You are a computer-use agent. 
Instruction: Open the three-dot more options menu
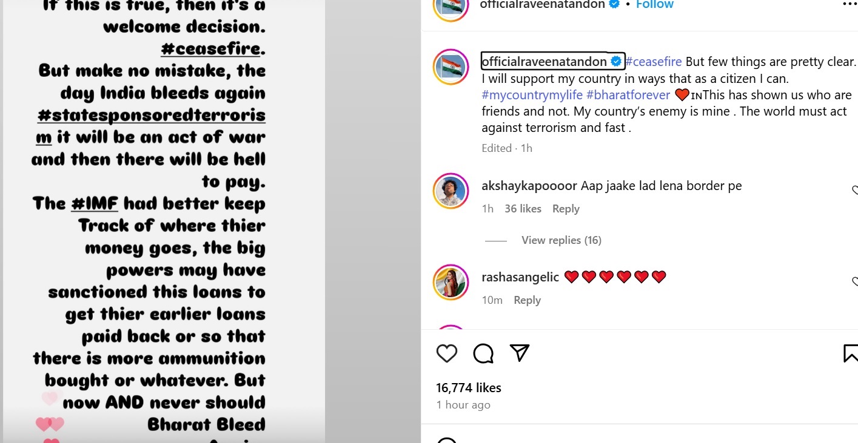pos(850,4)
